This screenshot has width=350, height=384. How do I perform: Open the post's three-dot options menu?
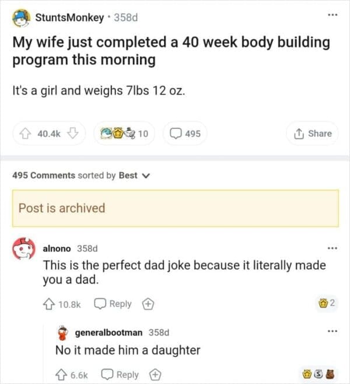click(332, 14)
